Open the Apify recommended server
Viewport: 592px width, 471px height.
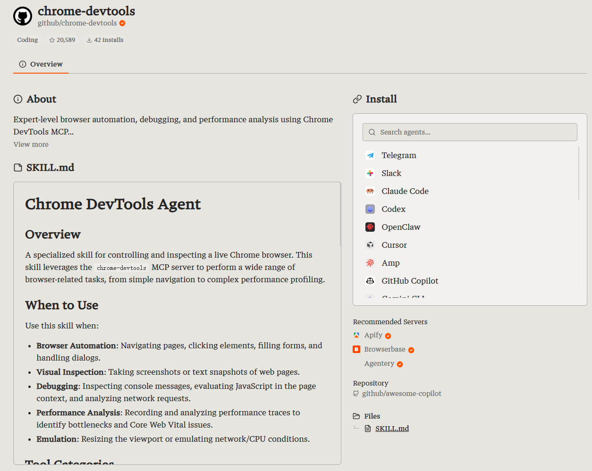pyautogui.click(x=373, y=335)
